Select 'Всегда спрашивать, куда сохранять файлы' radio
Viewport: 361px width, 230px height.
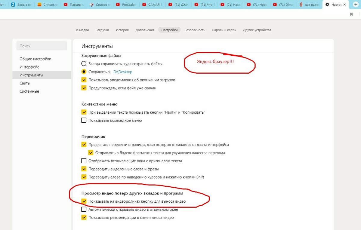84,64
